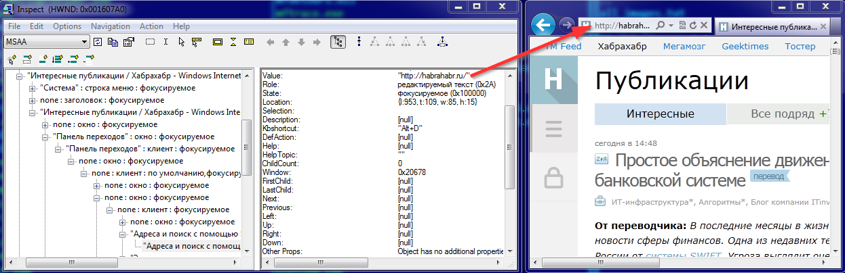This screenshot has width=845, height=273.
Task: Toggle the yellow information tooltip icon
Action: (x=249, y=42)
